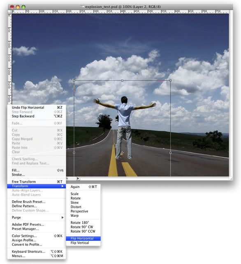
Task: Click the top-left transform corner handle
Action: tap(74, 80)
